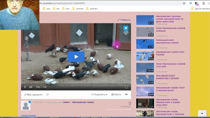210x118 pixels.
Task: Open thumbnail of the 11:59 video
Action: pyautogui.click(x=145, y=80)
